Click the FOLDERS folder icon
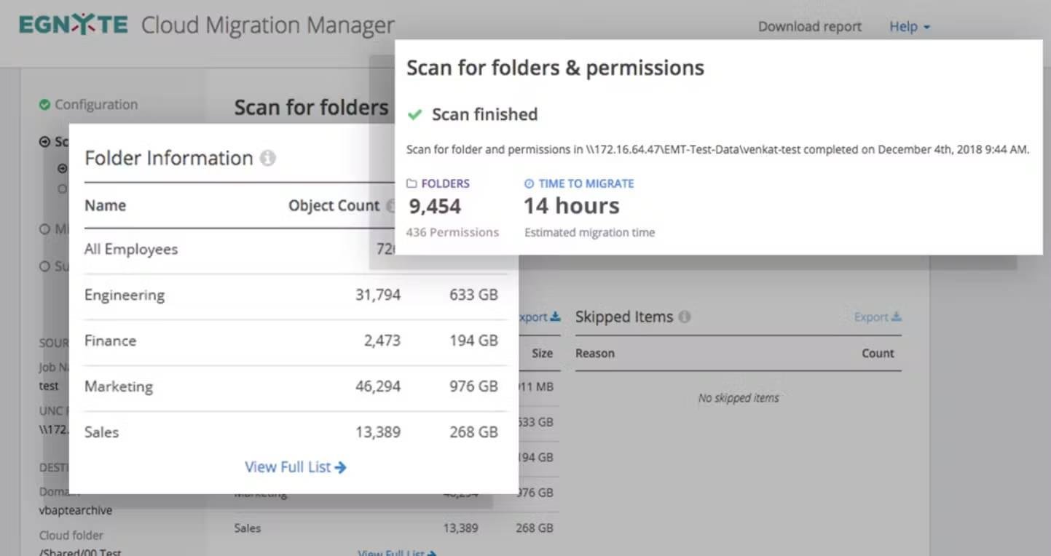1051x556 pixels. pyautogui.click(x=412, y=184)
